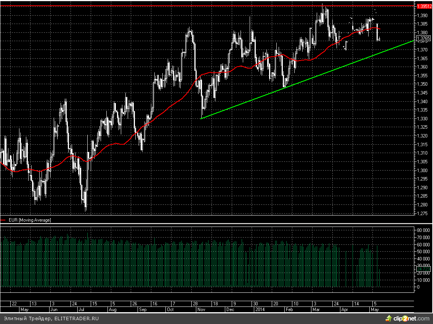Click the 1,330 price axis label
Image resolution: width=433 pixels, height=324 pixels.
(422, 118)
